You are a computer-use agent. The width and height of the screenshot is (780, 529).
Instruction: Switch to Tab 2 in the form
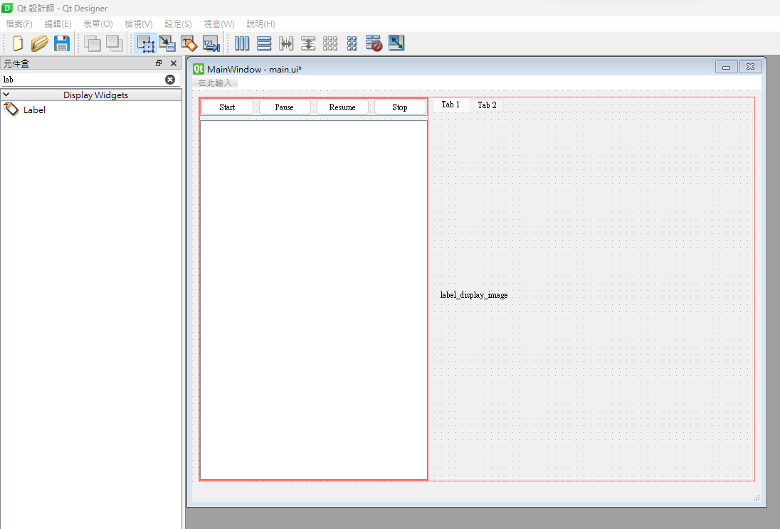coord(487,105)
